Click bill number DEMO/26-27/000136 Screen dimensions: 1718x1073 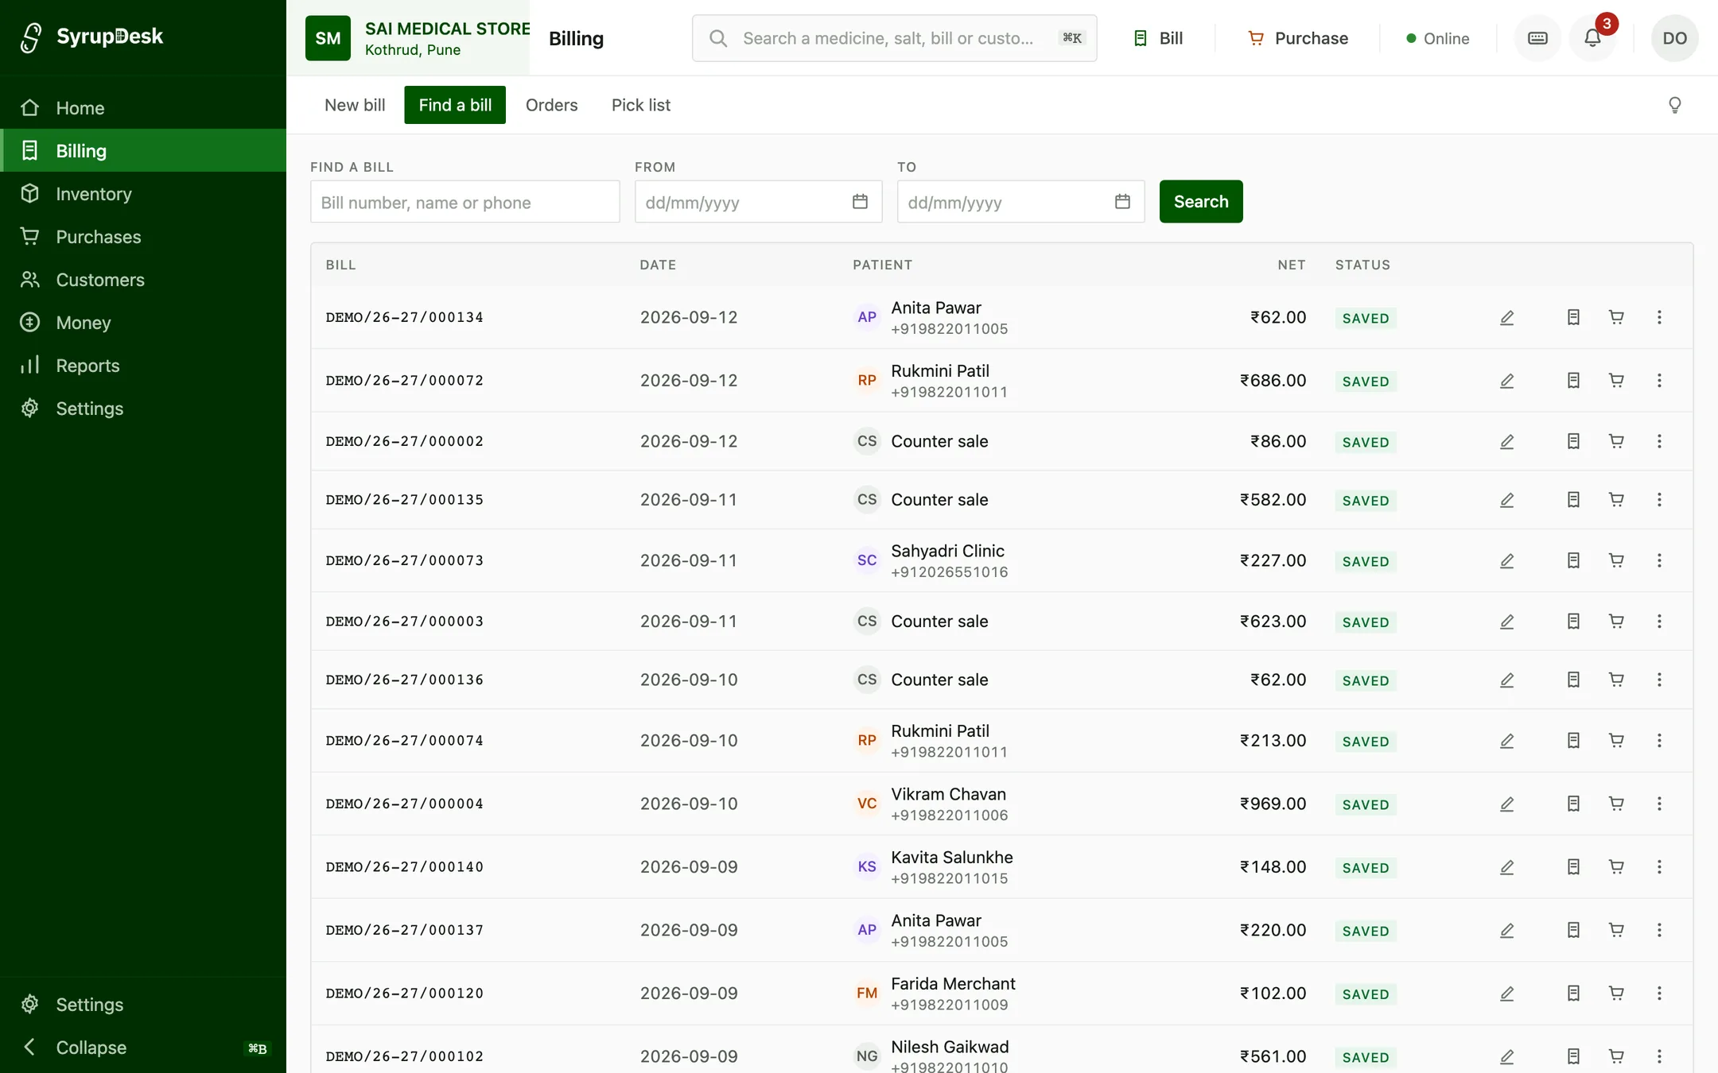pyautogui.click(x=405, y=680)
